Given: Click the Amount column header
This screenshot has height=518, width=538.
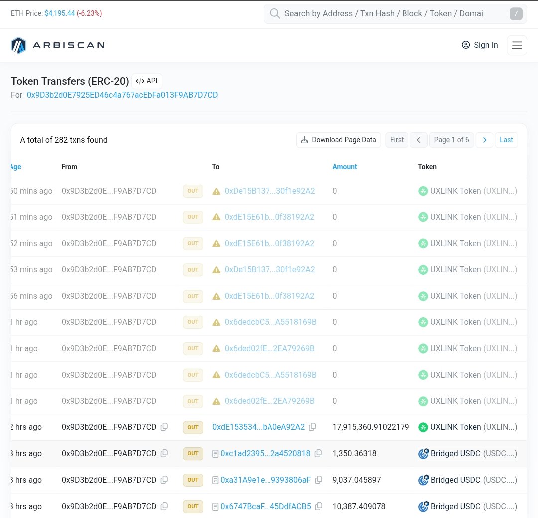Looking at the screenshot, I should coord(345,167).
